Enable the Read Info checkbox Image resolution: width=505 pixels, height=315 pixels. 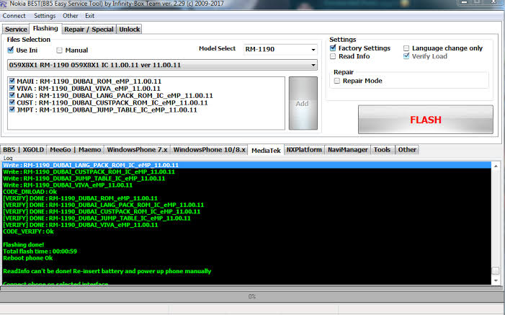(x=333, y=56)
